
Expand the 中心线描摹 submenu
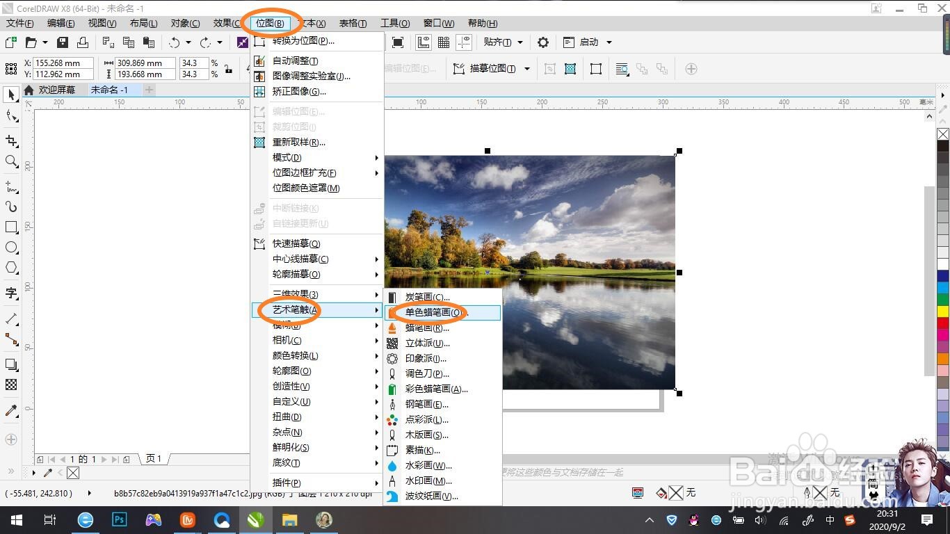318,259
